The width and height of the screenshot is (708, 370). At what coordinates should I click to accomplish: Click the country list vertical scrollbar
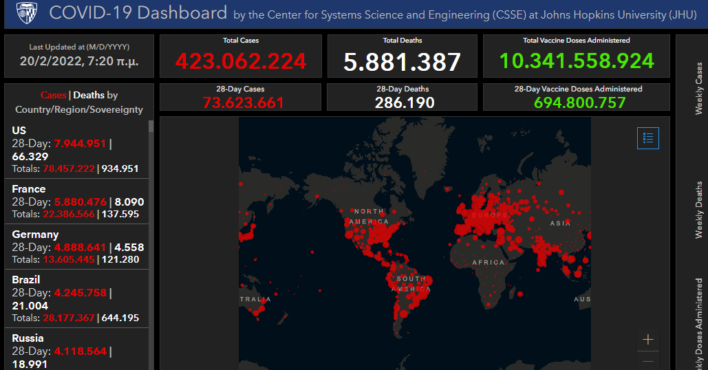151,206
